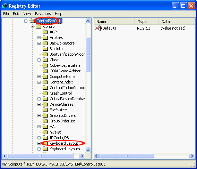Image resolution: width=197 pixels, height=169 pixels.
Task: Click tree pane scroll down arrow
Action: coord(88,150)
